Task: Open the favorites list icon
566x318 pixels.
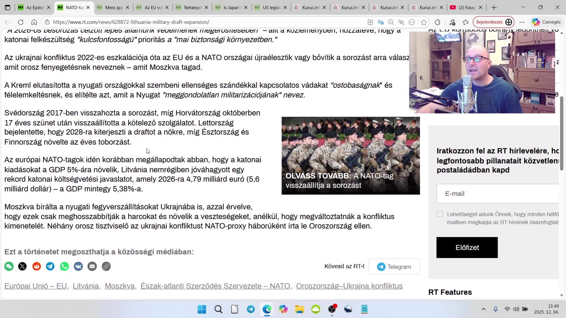Action: [466, 22]
